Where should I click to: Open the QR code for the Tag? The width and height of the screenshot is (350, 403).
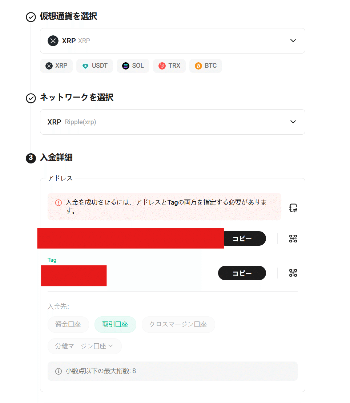pyautogui.click(x=293, y=273)
